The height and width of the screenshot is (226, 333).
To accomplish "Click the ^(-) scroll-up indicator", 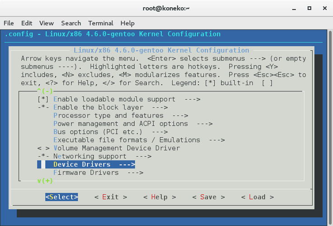I will coord(45,91).
